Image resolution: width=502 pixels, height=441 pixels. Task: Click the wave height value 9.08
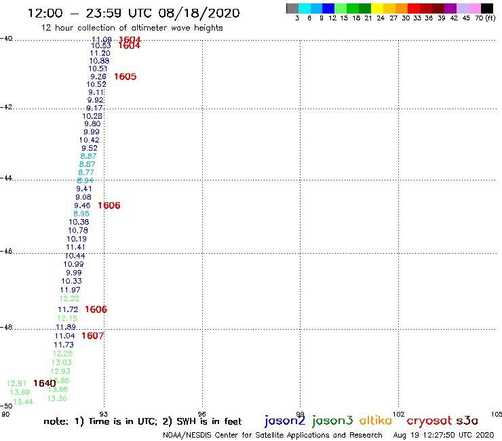(x=83, y=197)
